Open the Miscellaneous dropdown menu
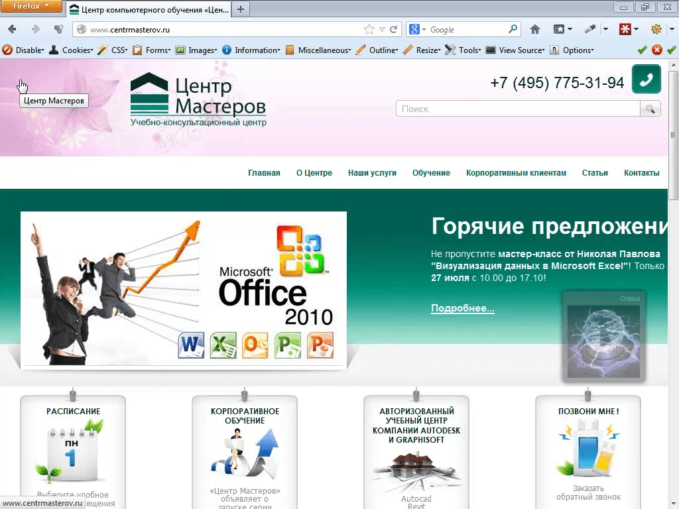The height and width of the screenshot is (509, 679). pyautogui.click(x=318, y=50)
